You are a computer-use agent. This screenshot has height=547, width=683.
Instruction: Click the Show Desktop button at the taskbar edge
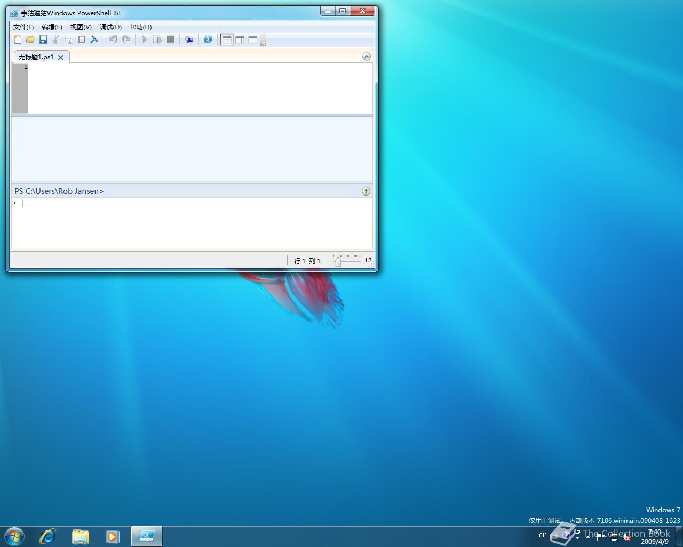click(x=679, y=536)
